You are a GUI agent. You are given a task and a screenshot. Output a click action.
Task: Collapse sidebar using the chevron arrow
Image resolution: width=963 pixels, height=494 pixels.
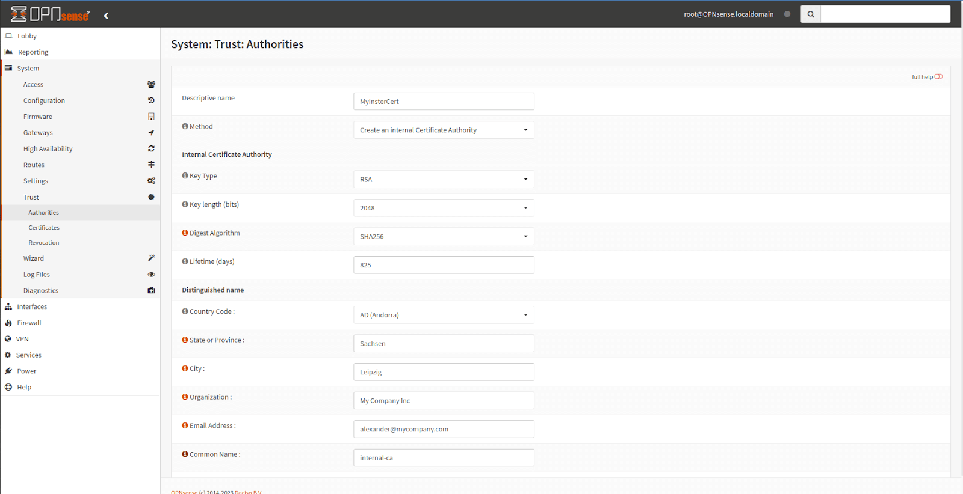click(x=106, y=16)
